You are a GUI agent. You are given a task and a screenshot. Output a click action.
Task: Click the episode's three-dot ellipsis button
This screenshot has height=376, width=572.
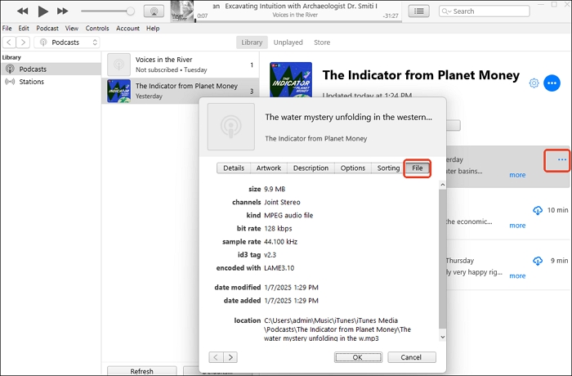[561, 159]
